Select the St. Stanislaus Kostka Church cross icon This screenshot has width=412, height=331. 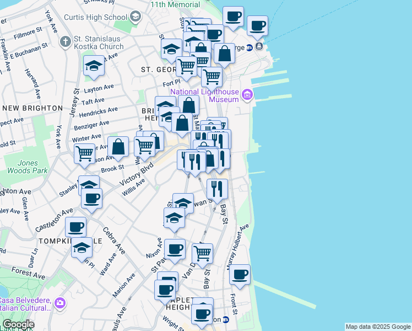pos(66,41)
